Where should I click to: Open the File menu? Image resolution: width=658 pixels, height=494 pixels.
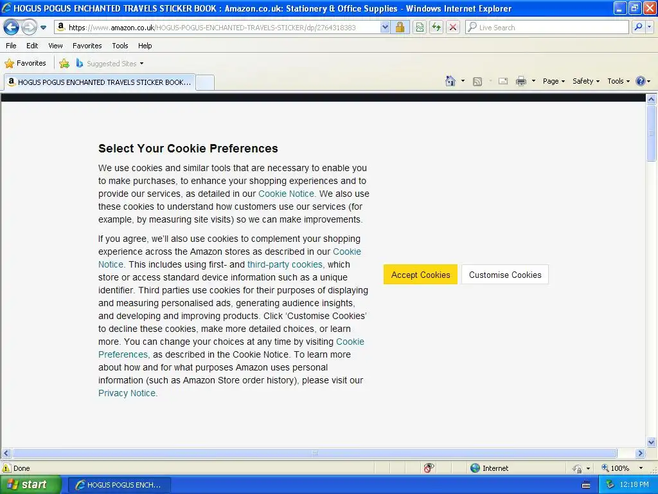click(x=12, y=46)
